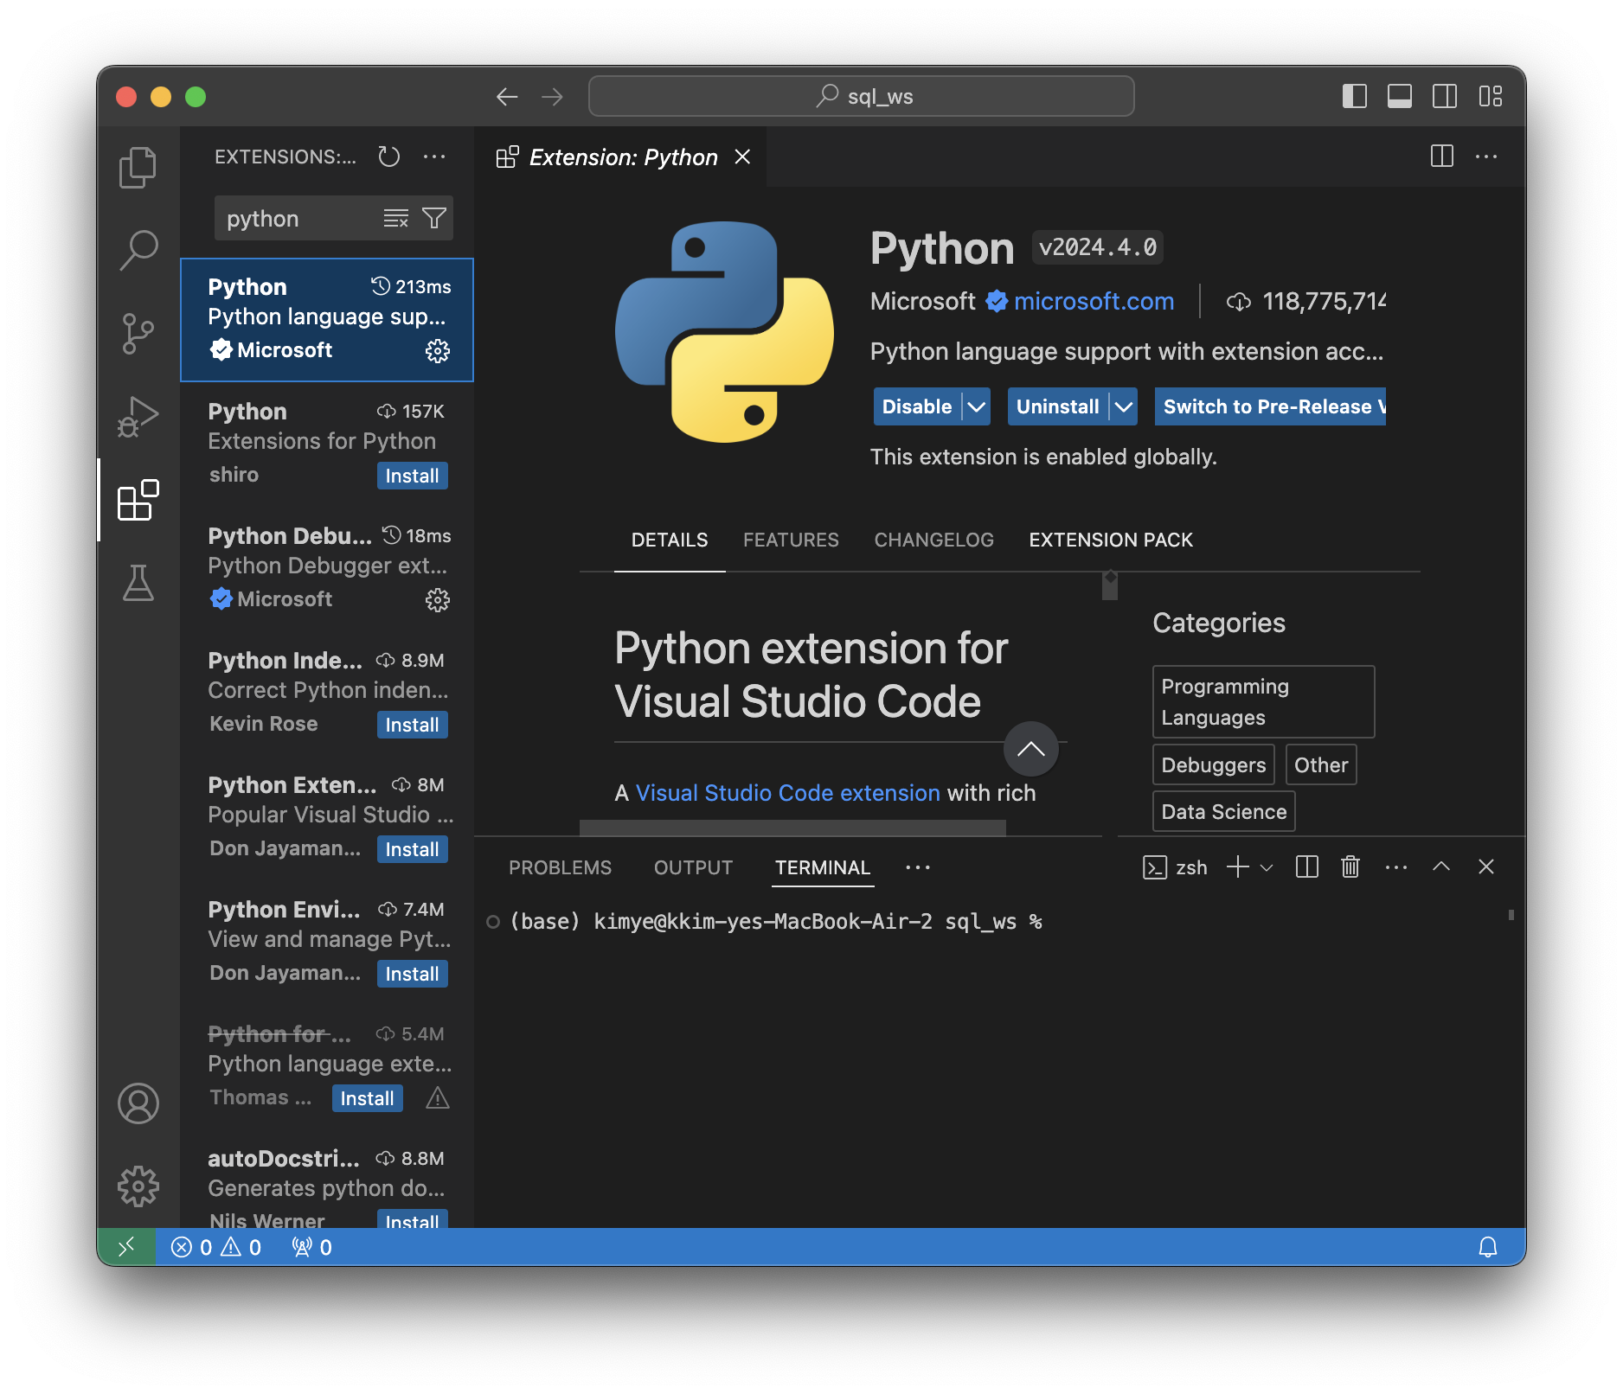Viewport: 1623px width, 1394px height.
Task: Disable the Python extension
Action: click(917, 406)
